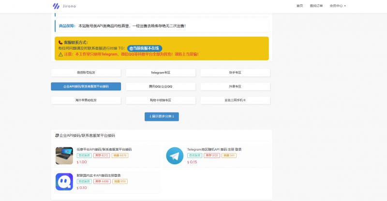Expand more categories with 展示更多分类
387x201 pixels.
161,116
